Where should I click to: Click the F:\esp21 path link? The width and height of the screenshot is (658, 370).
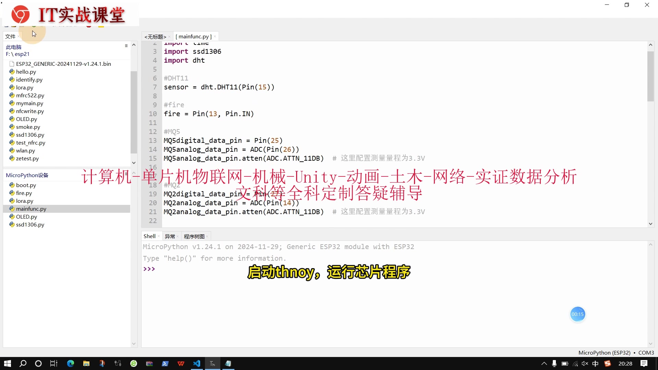click(17, 54)
